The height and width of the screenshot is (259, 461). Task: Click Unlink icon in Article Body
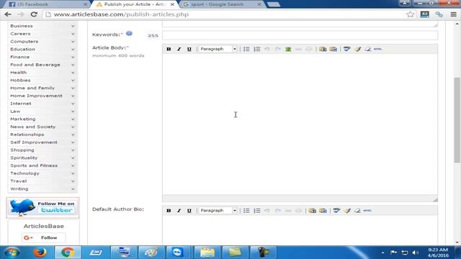(x=309, y=49)
